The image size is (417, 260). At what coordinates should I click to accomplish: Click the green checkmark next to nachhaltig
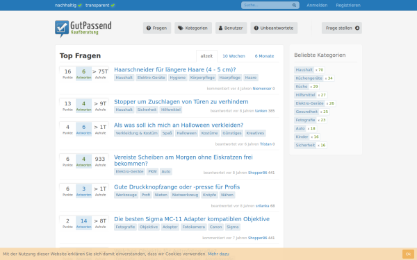(x=80, y=6)
